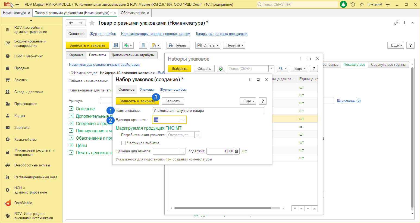
Task: Mark the item as favorite with star
Action: click(x=92, y=23)
